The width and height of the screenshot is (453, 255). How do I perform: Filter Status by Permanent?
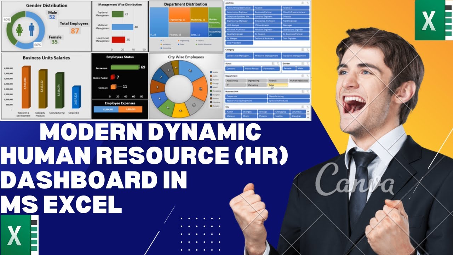271,69
